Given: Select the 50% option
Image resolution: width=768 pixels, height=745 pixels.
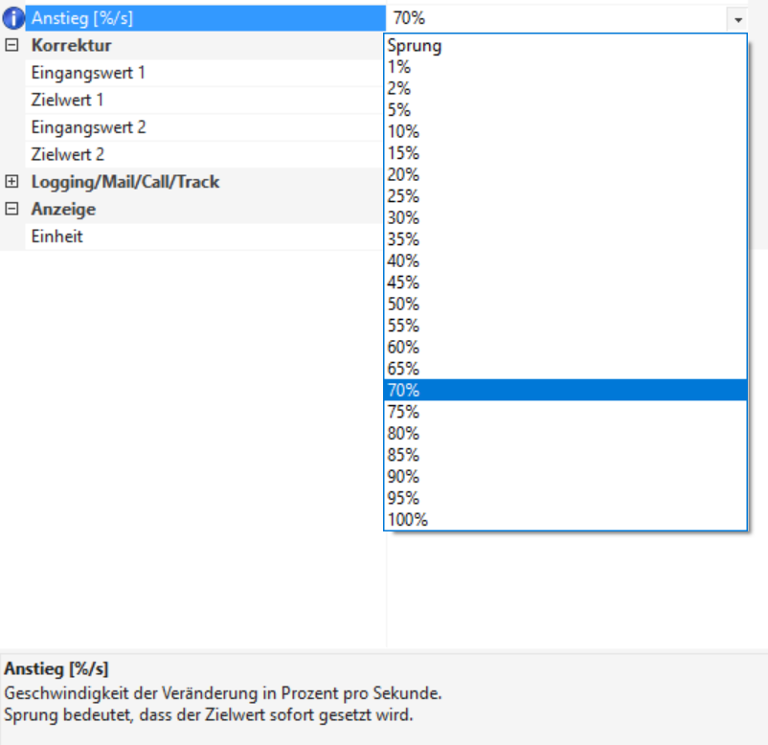Looking at the screenshot, I should click(x=403, y=304).
